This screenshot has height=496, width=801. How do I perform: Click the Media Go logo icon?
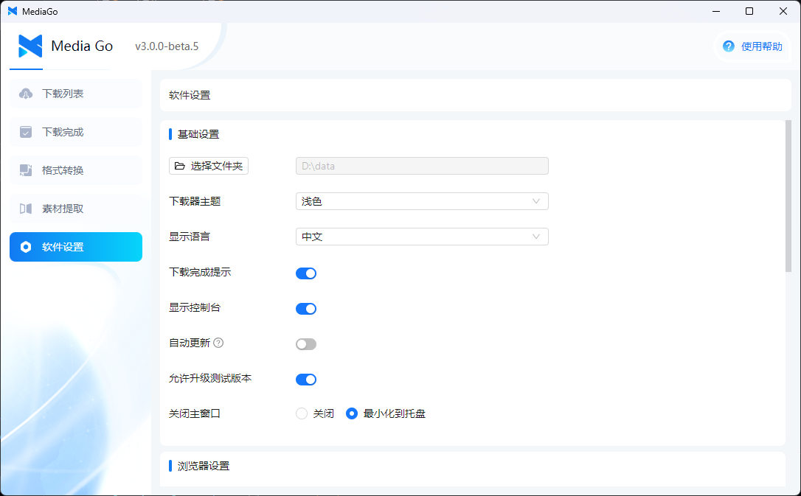pyautogui.click(x=30, y=46)
